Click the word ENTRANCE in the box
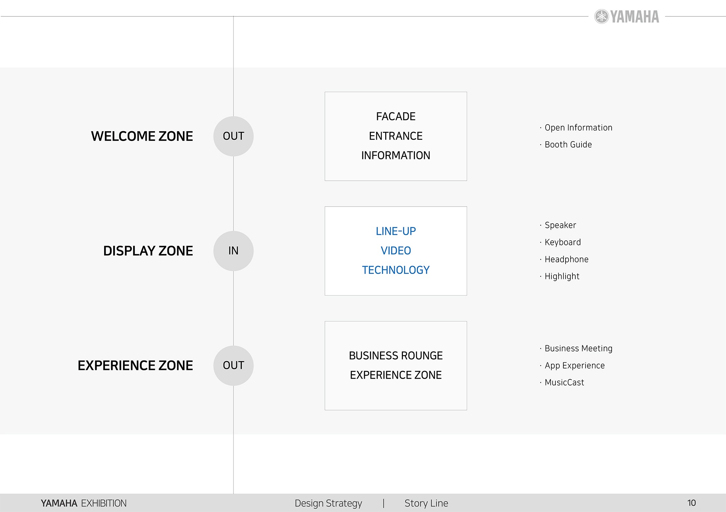 tap(396, 136)
